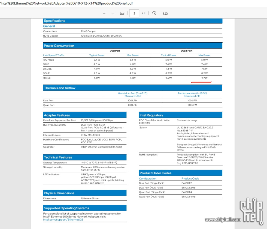Select the E610XT2 product code

point(187,183)
